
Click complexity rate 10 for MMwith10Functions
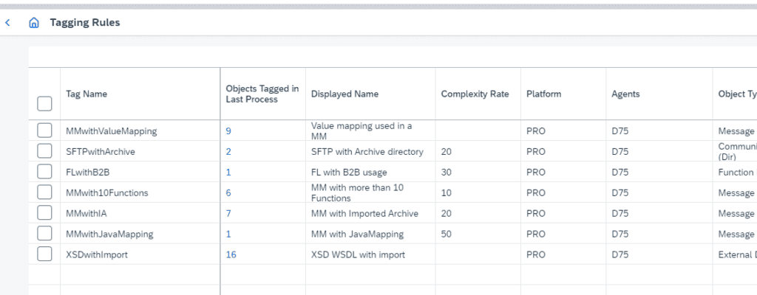point(447,192)
